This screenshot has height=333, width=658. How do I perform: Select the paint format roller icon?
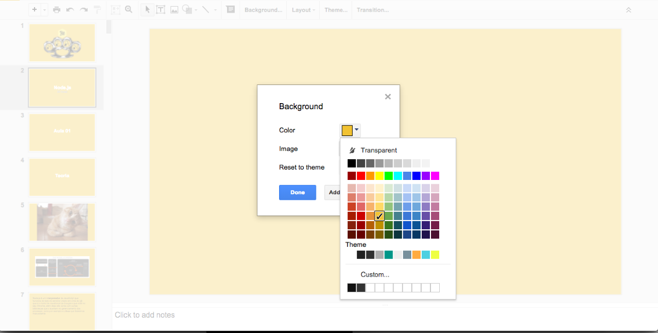pos(97,9)
